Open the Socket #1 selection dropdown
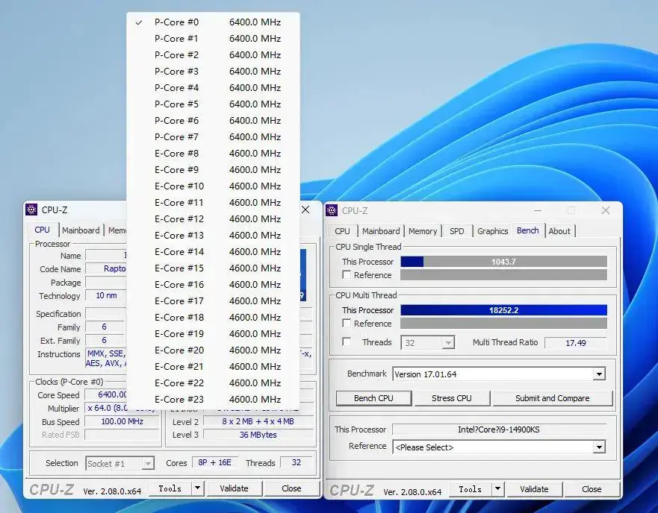 pos(120,463)
